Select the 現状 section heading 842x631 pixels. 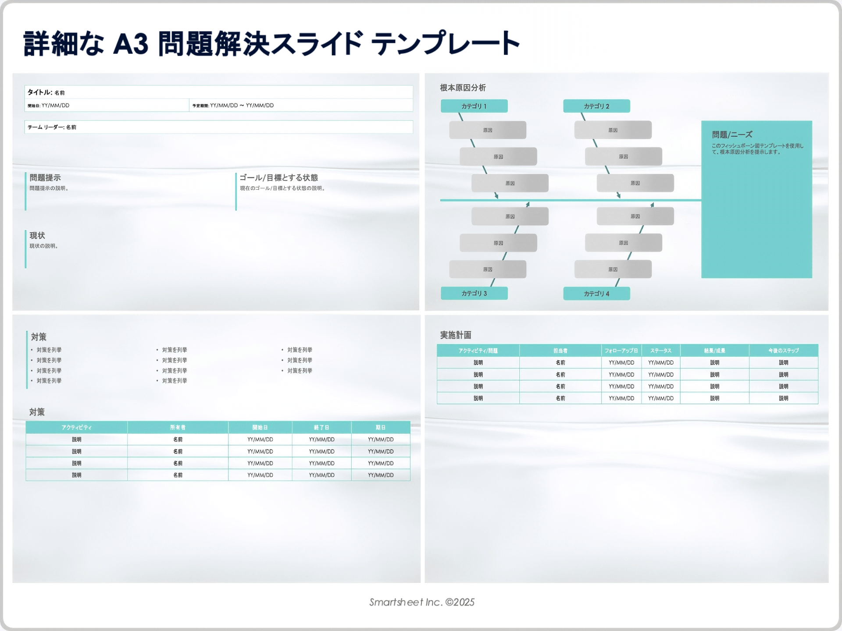click(x=37, y=235)
